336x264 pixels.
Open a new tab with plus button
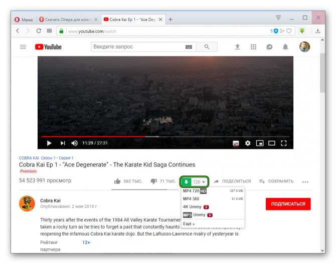pyautogui.click(x=171, y=19)
